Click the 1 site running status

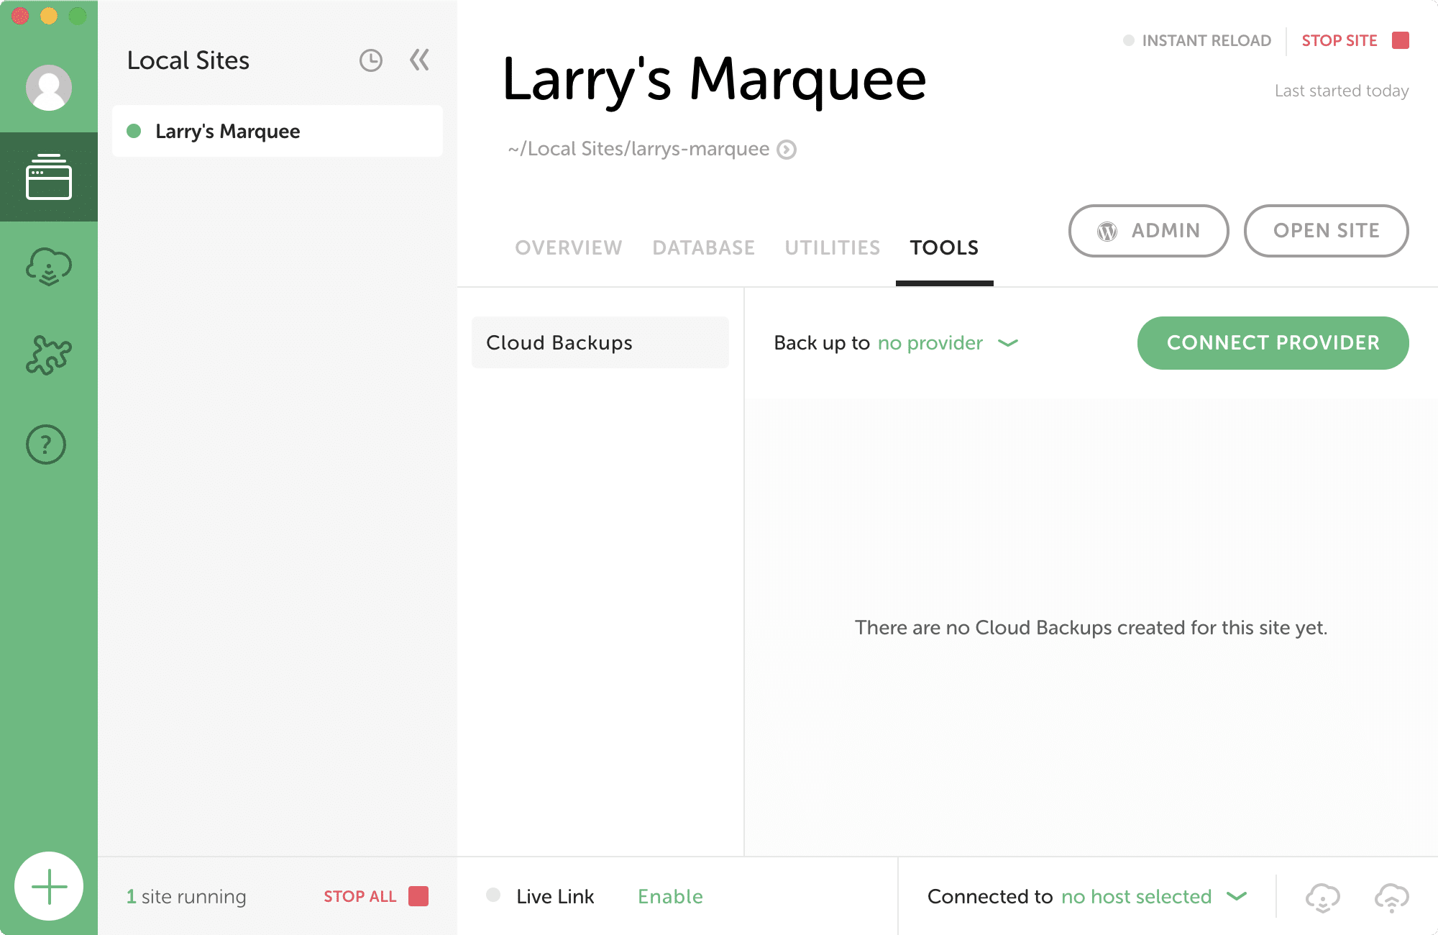pyautogui.click(x=186, y=896)
